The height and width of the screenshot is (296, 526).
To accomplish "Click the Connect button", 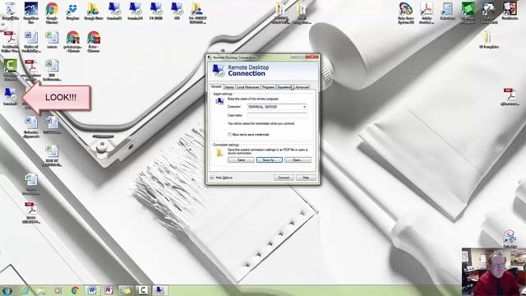I will (x=284, y=178).
